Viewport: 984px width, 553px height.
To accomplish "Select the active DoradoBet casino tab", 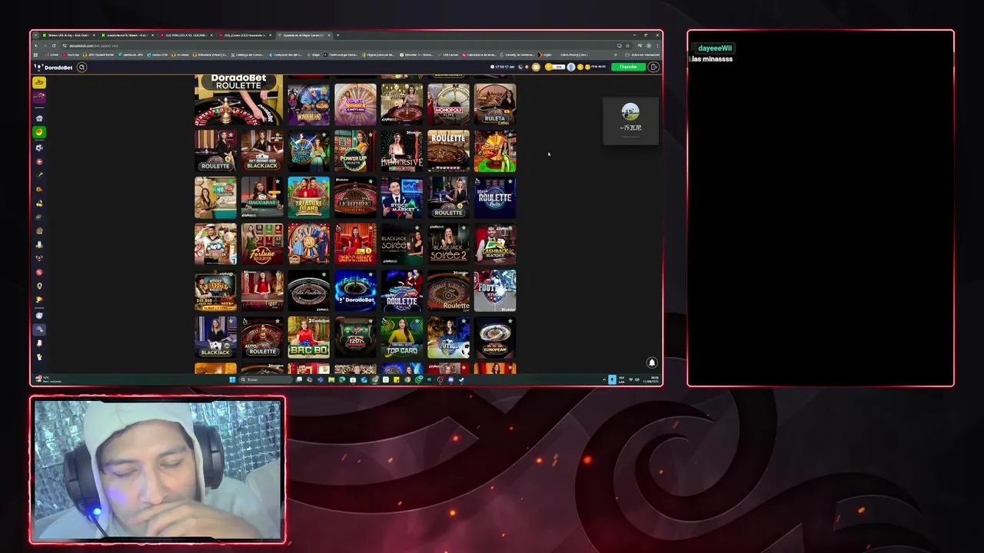I will (304, 35).
